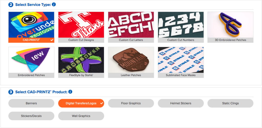The width and height of the screenshot is (262, 128).
Task: Pick FlexStyle by Stahls' tile
Action: tap(81, 62)
